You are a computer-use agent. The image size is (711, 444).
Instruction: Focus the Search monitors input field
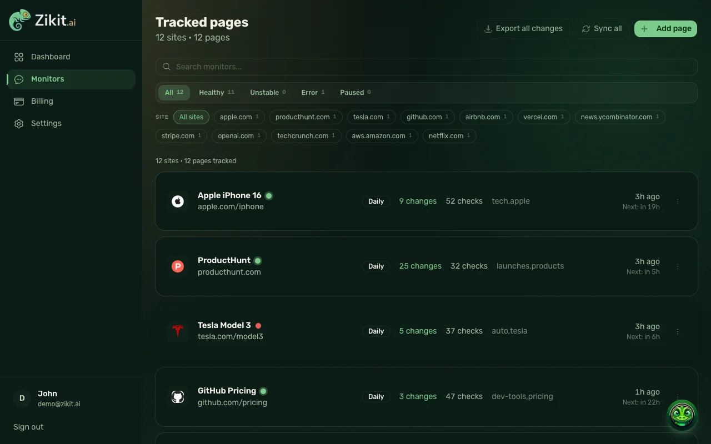pyautogui.click(x=427, y=67)
